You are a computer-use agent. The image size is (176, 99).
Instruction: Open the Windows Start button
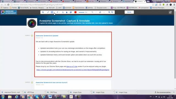[3, 97]
